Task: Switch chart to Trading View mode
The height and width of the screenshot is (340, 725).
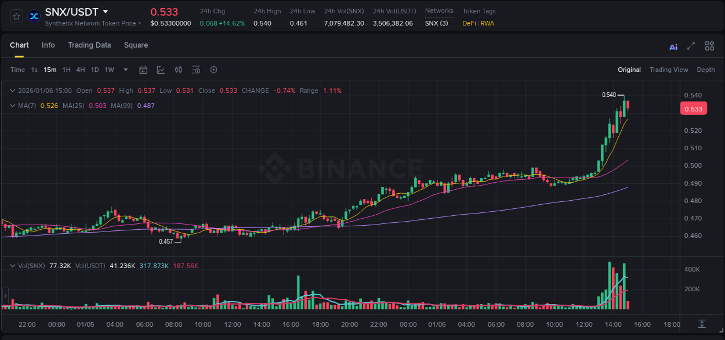Action: 669,70
